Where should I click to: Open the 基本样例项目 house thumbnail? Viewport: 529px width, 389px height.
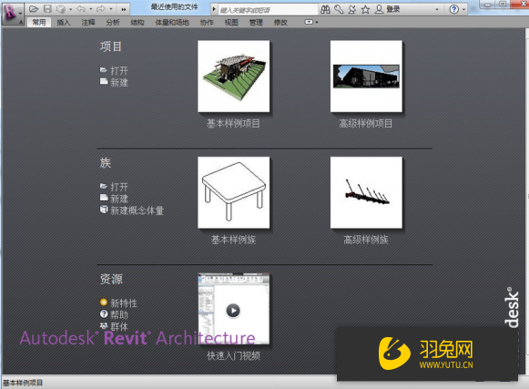pyautogui.click(x=233, y=77)
